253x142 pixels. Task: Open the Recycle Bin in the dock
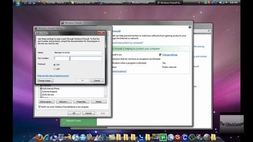61,137
